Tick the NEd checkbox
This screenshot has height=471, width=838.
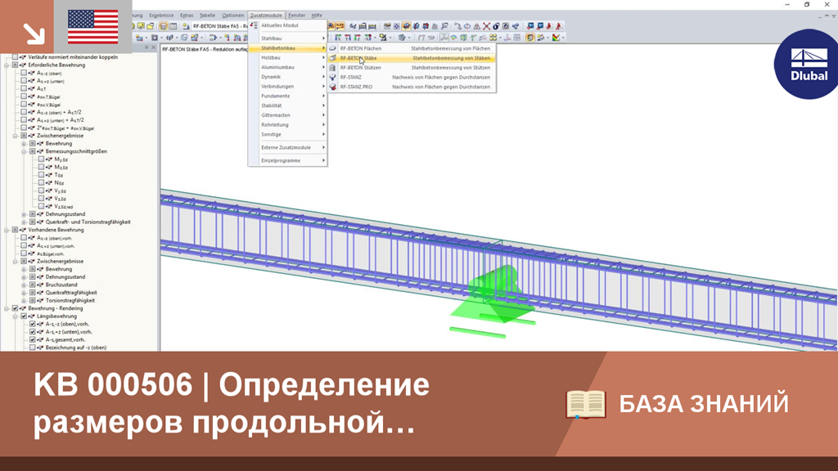[x=41, y=182]
